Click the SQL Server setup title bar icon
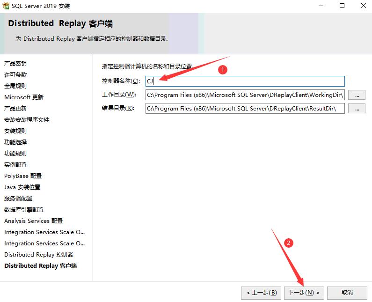Viewport: 372px width, 302px height. [x=6, y=6]
